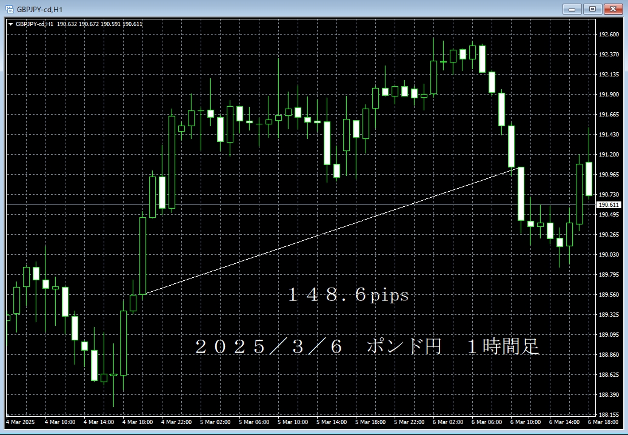628x435 pixels.
Task: Click the 5 Mar 10:00 time label
Action: [x=293, y=422]
